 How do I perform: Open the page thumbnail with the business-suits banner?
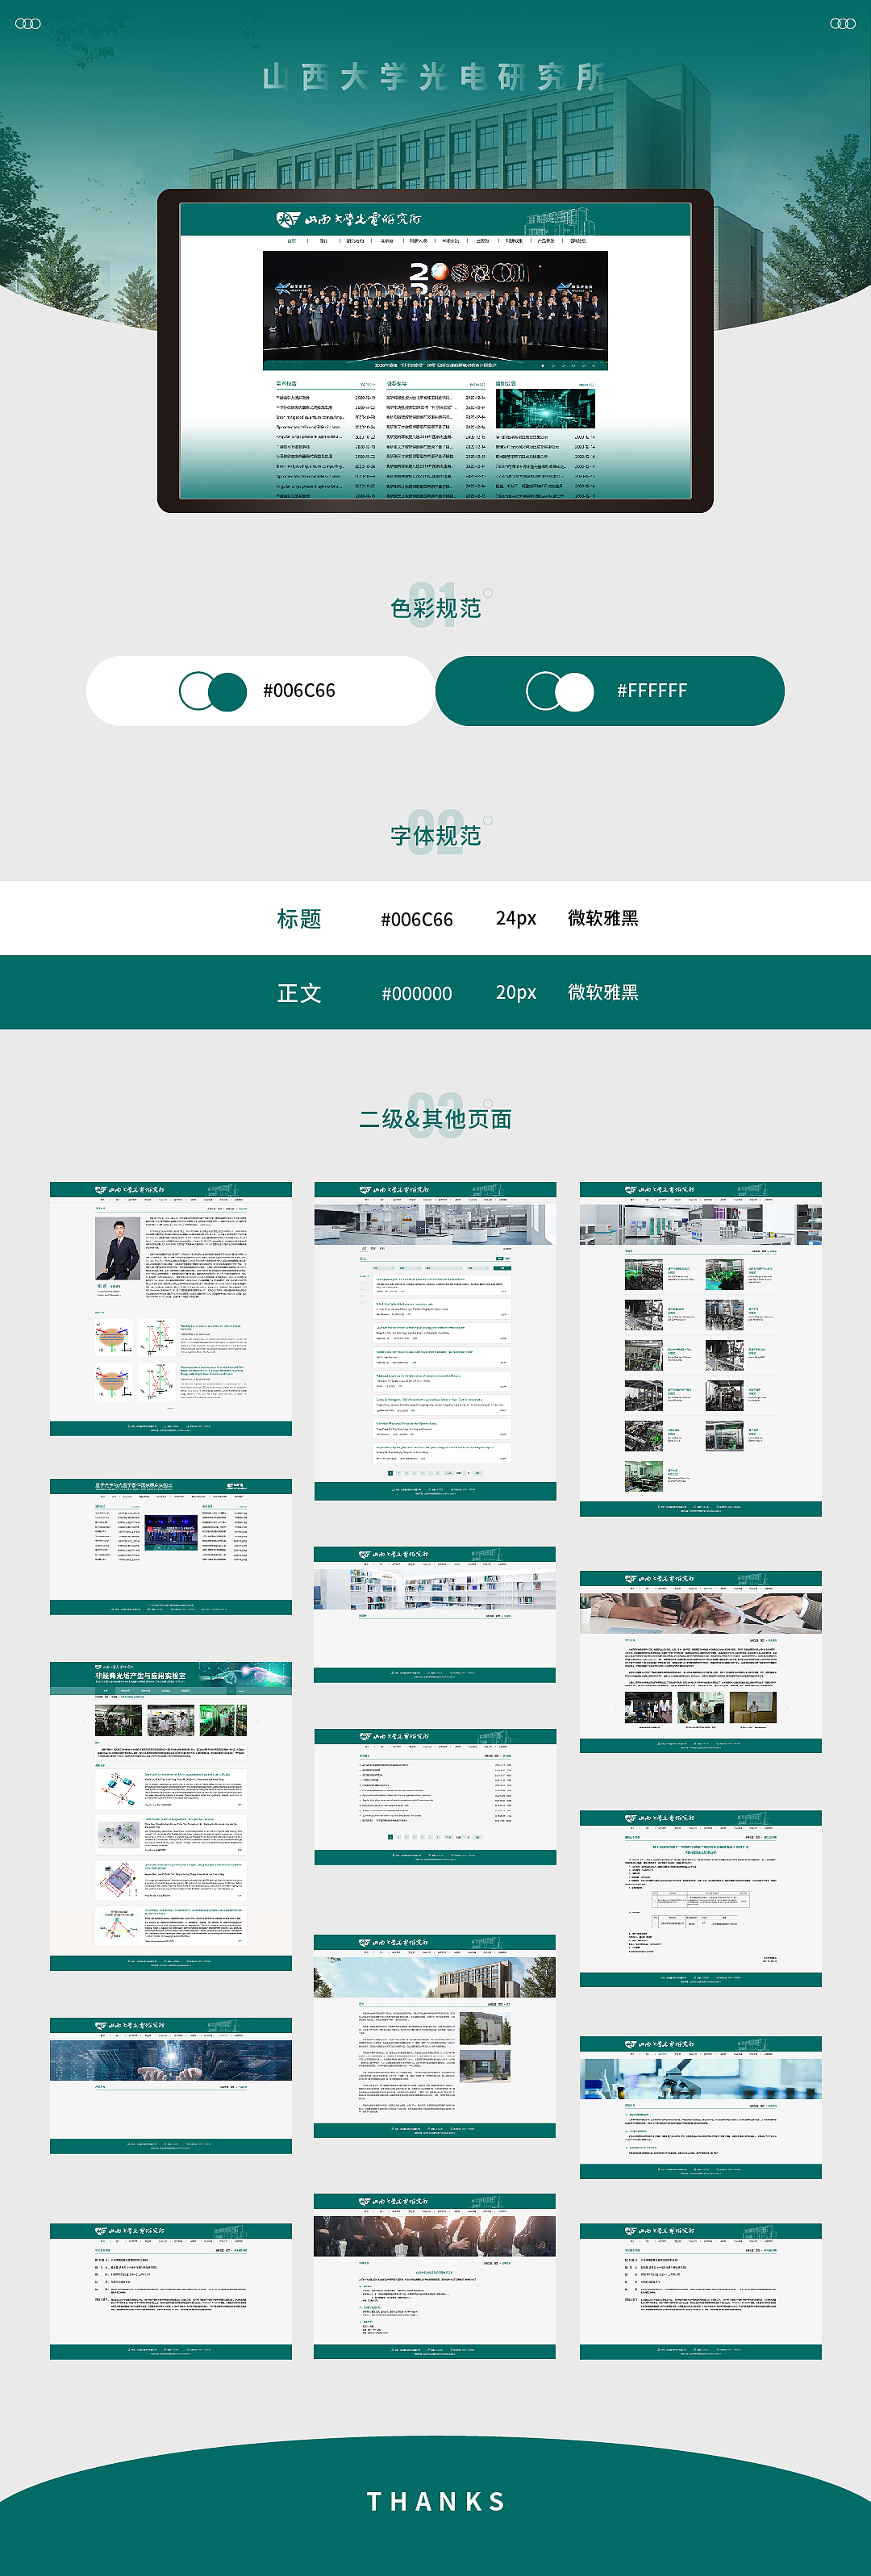pos(434,2276)
